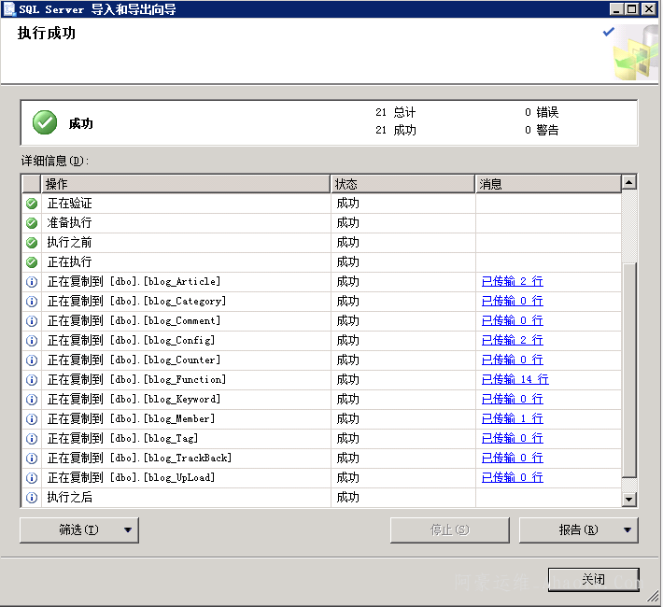
Task: Click the 关闭 button
Action: [593, 580]
